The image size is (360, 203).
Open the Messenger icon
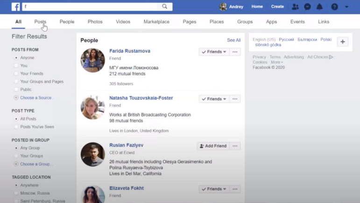click(307, 7)
